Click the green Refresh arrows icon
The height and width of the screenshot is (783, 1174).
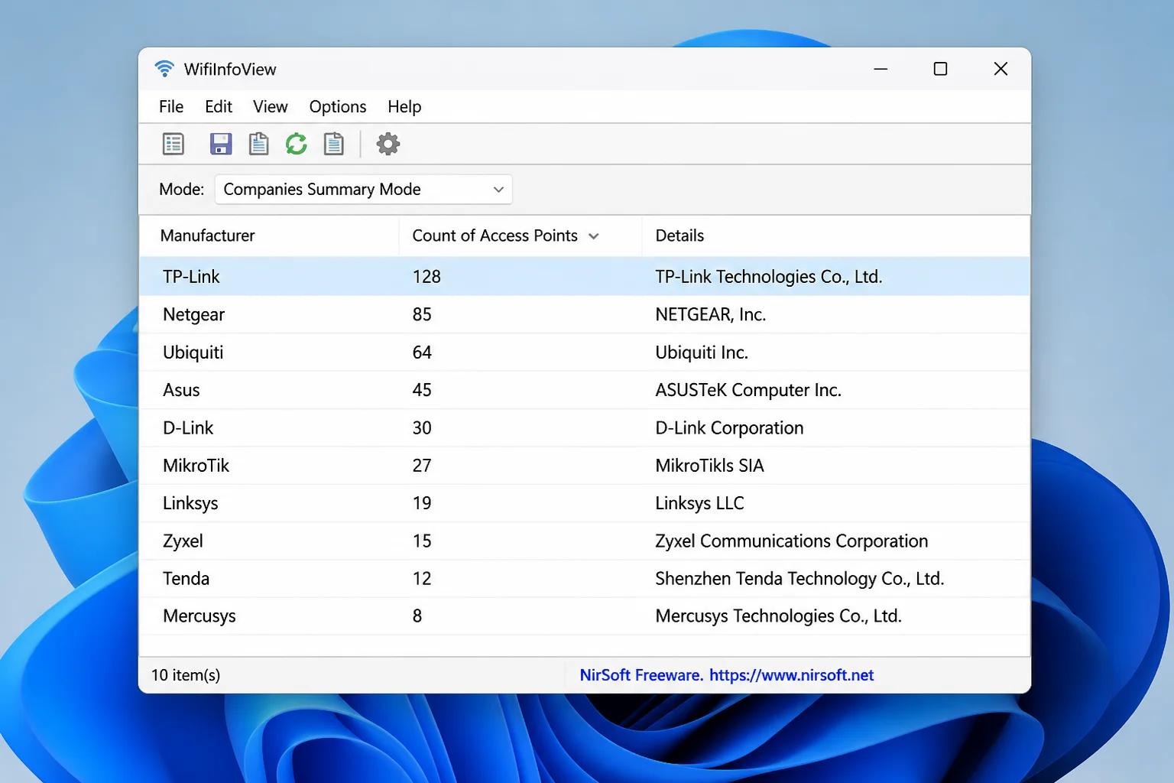pos(297,144)
